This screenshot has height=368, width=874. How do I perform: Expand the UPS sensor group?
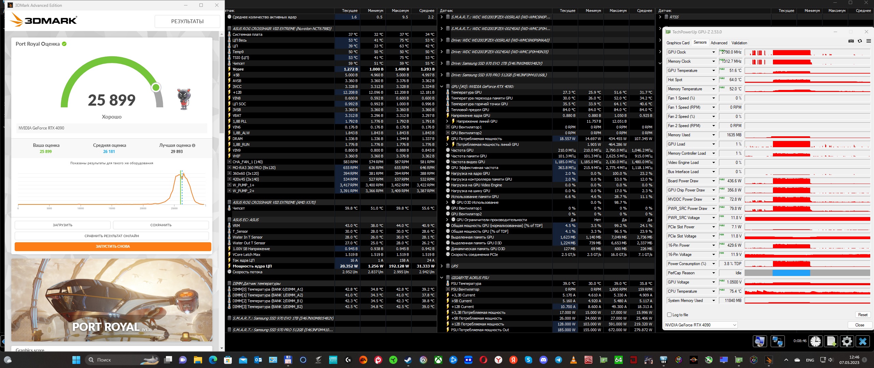pyautogui.click(x=441, y=266)
